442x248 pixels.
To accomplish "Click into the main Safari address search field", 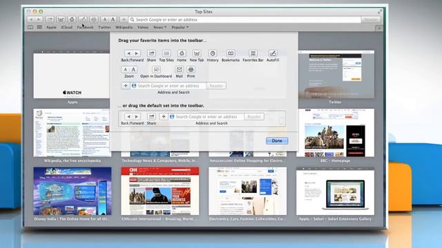I will (x=244, y=19).
